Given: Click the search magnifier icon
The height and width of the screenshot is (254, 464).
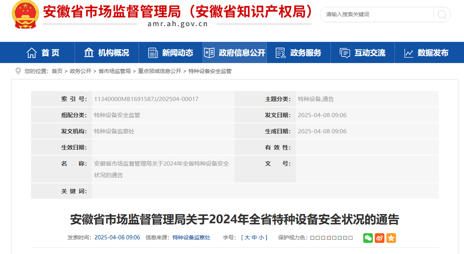Looking at the screenshot, I should [x=442, y=15].
